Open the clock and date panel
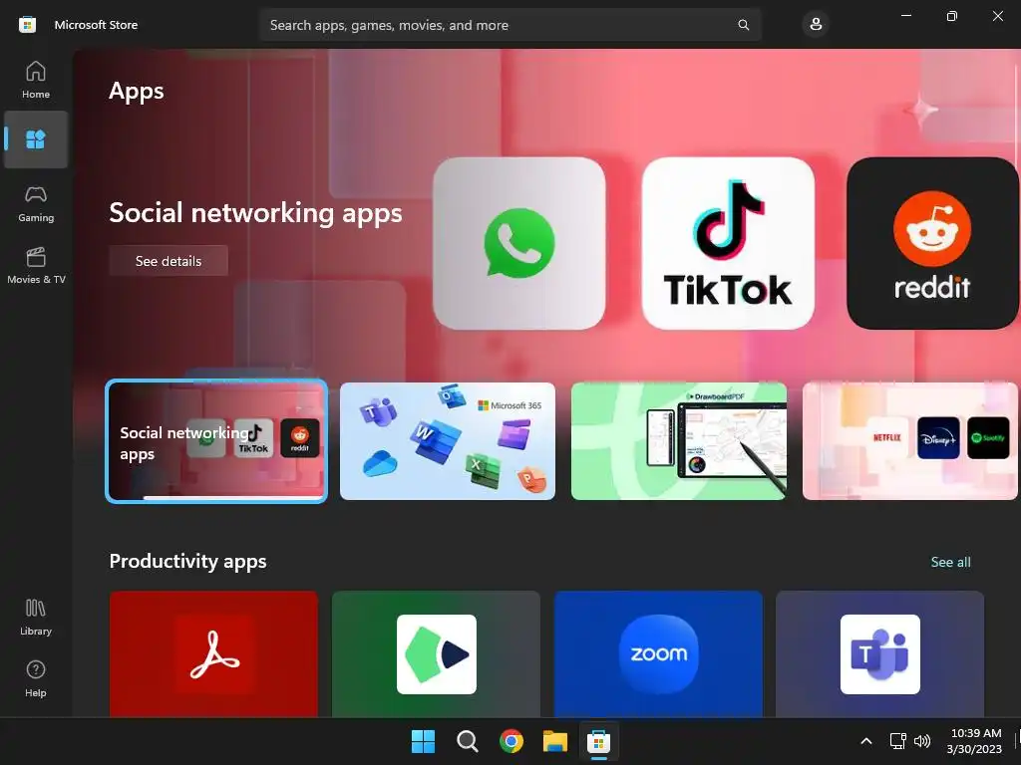Screen dimensions: 1021x765 pyautogui.click(x=975, y=741)
